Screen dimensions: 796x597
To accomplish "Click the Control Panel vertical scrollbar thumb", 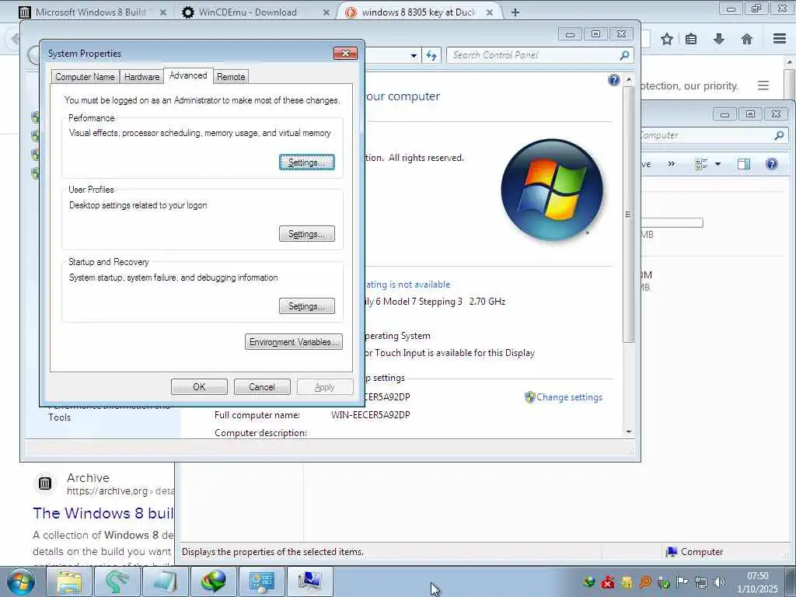I will point(628,215).
